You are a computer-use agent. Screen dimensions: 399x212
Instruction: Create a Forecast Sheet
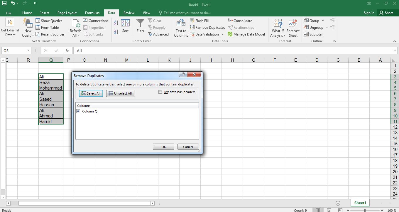click(293, 28)
